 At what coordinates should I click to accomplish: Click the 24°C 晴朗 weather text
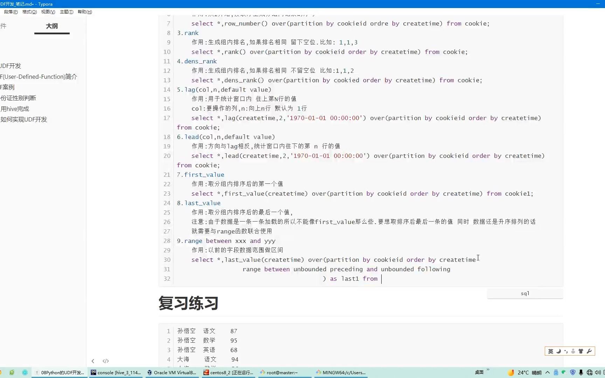[x=530, y=372]
